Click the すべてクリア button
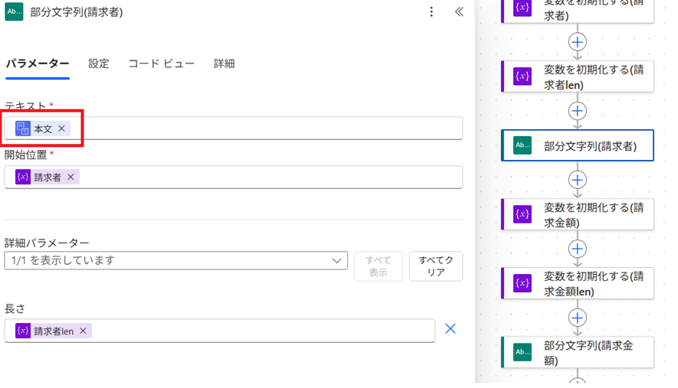 click(436, 266)
